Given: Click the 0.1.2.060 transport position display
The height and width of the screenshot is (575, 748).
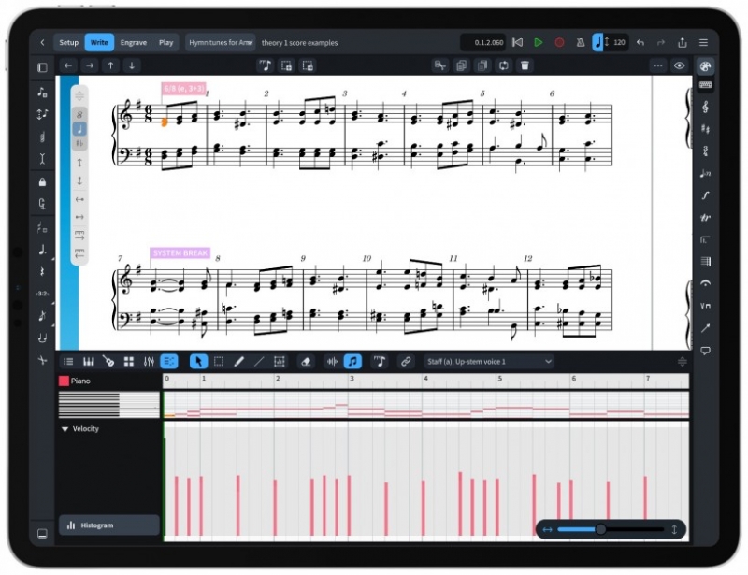Looking at the screenshot, I should 483,42.
